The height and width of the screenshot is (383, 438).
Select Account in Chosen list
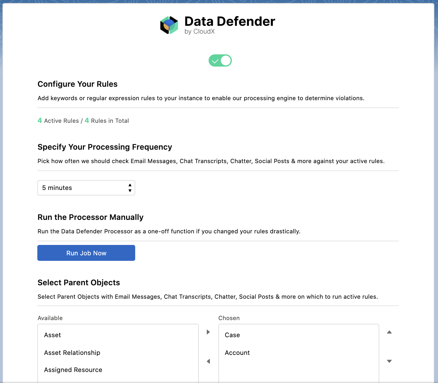pyautogui.click(x=237, y=353)
